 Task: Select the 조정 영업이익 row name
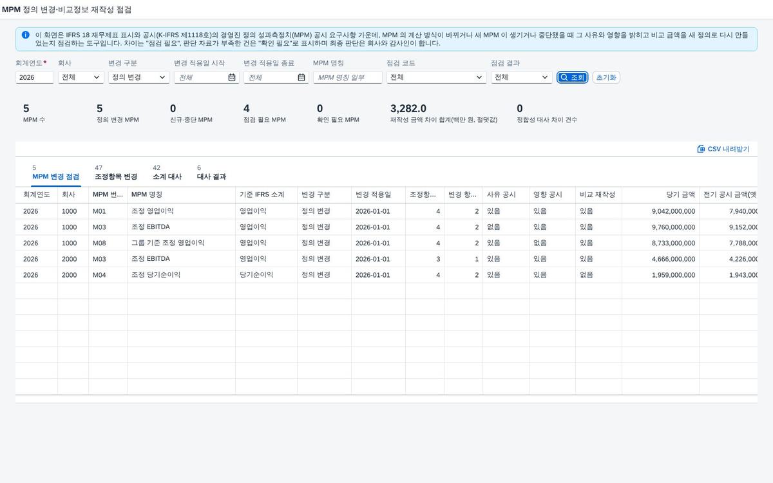(x=153, y=211)
